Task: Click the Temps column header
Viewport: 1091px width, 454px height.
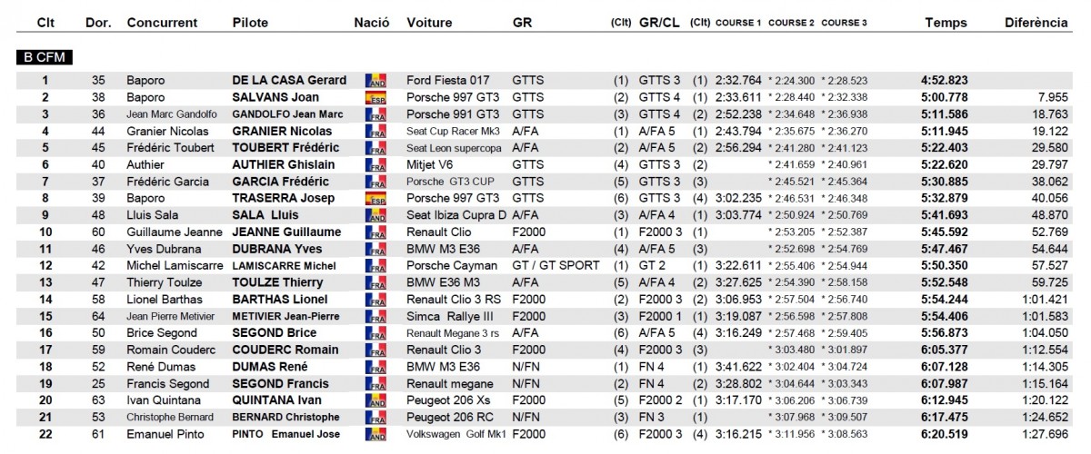Action: coord(945,22)
